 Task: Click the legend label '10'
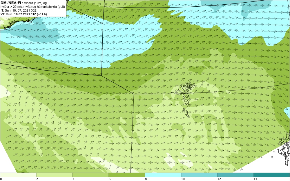pyautogui.click(x=183, y=179)
